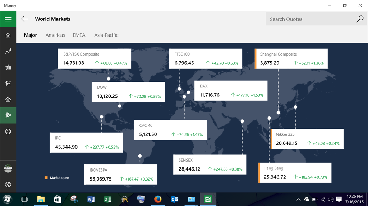Open the network Wi-Fi tray icon

[x=323, y=200]
